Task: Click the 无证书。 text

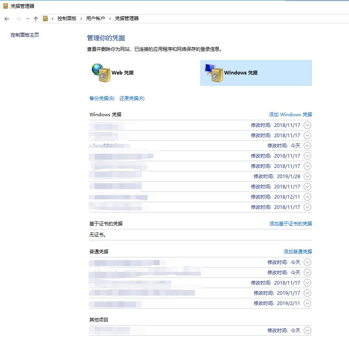Action: click(x=97, y=235)
